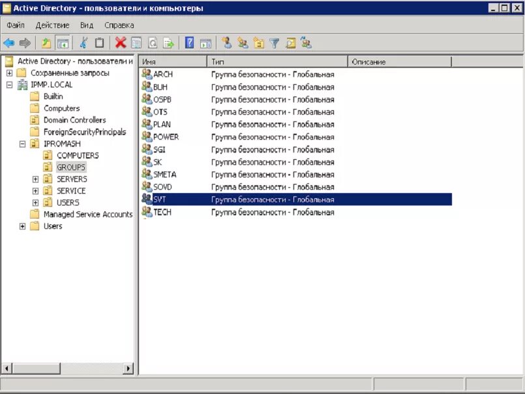This screenshot has height=394, width=525.
Task: Open the Вид menu
Action: point(87,25)
